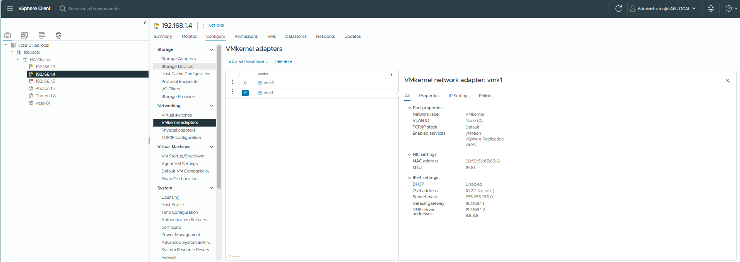Open the Summary tab

coord(163,36)
